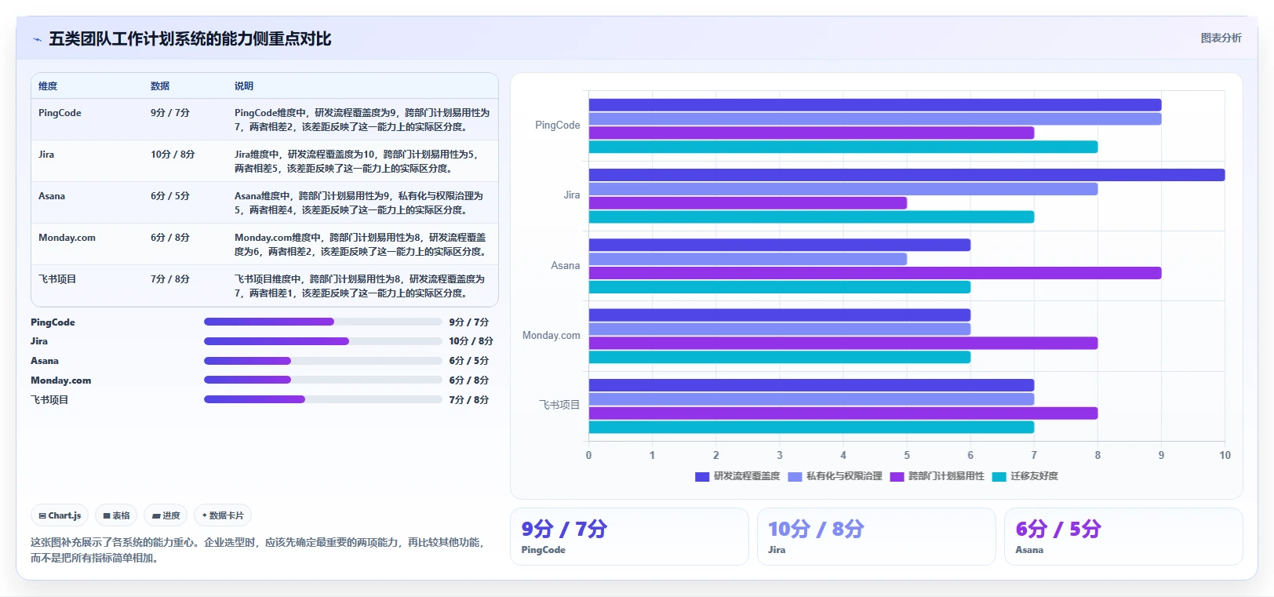
Task: Click Asana's purple 跨部门计划易用性 bar reaching 9
Action: click(875, 273)
